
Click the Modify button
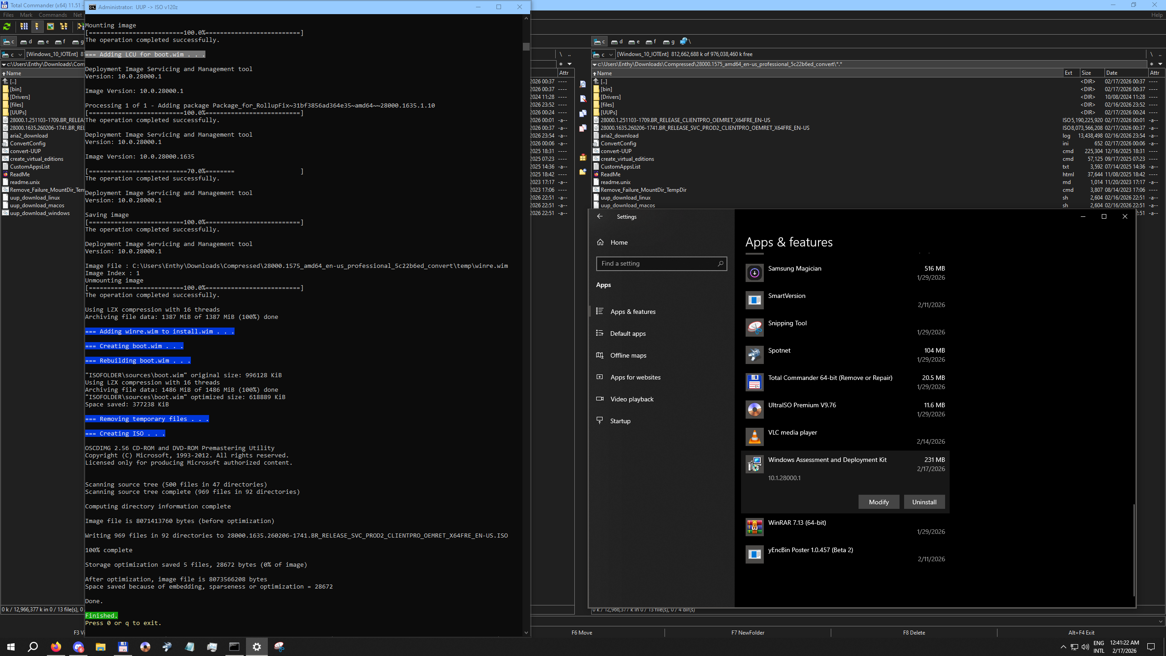click(879, 502)
